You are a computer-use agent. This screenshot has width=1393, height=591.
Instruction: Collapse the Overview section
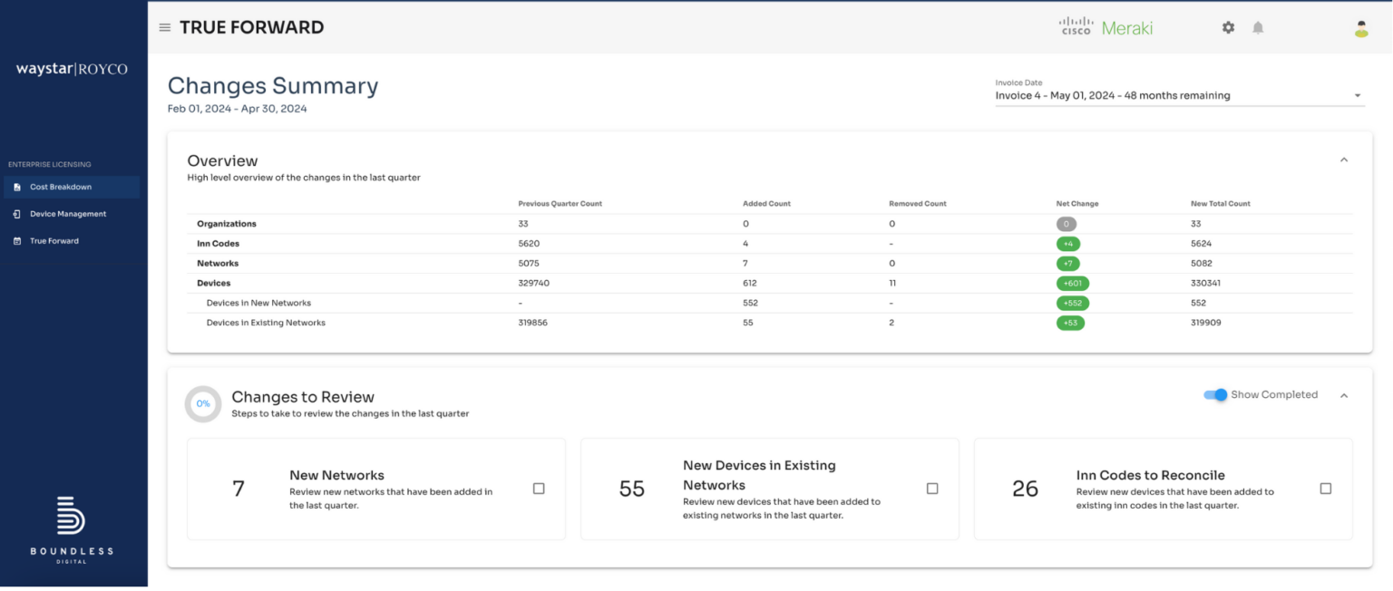[1343, 158]
